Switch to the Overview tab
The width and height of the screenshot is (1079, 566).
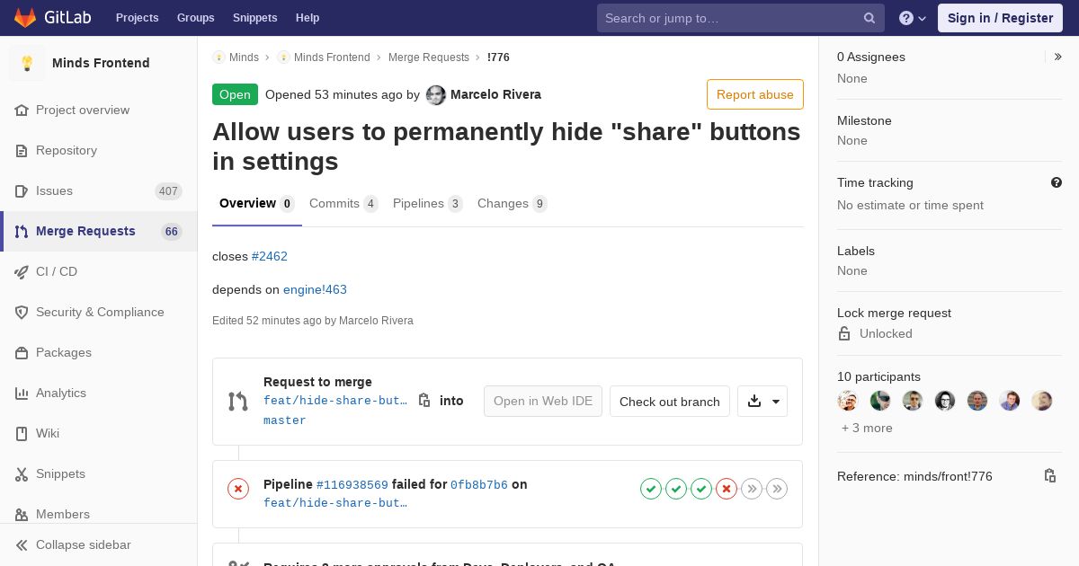coord(257,204)
